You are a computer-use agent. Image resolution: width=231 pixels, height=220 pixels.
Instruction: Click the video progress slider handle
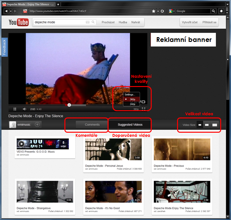(x=69, y=105)
